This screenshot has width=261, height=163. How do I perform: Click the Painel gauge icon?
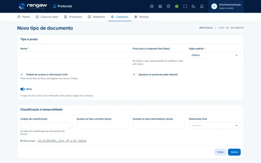pos(19,17)
